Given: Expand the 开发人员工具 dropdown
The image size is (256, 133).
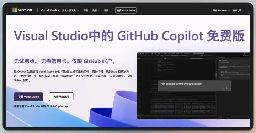Looking at the screenshot, I should click(x=70, y=10).
